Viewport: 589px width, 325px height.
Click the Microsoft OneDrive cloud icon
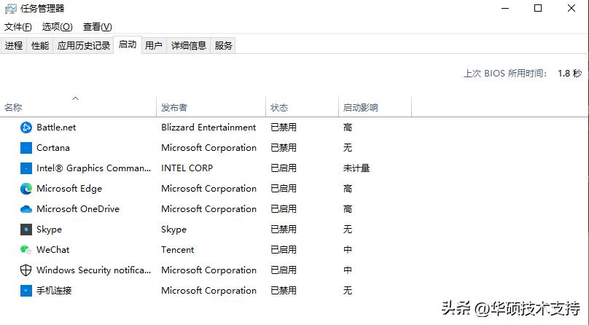[x=26, y=209]
